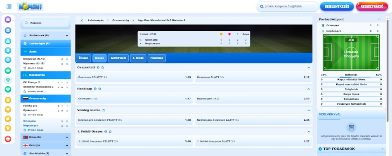Toggle favorite star on 1. Félidő Összes
Image resolution: width=392 pixels, height=156 pixels.
(x=110, y=132)
